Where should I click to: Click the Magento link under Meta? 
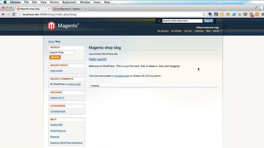55,137
